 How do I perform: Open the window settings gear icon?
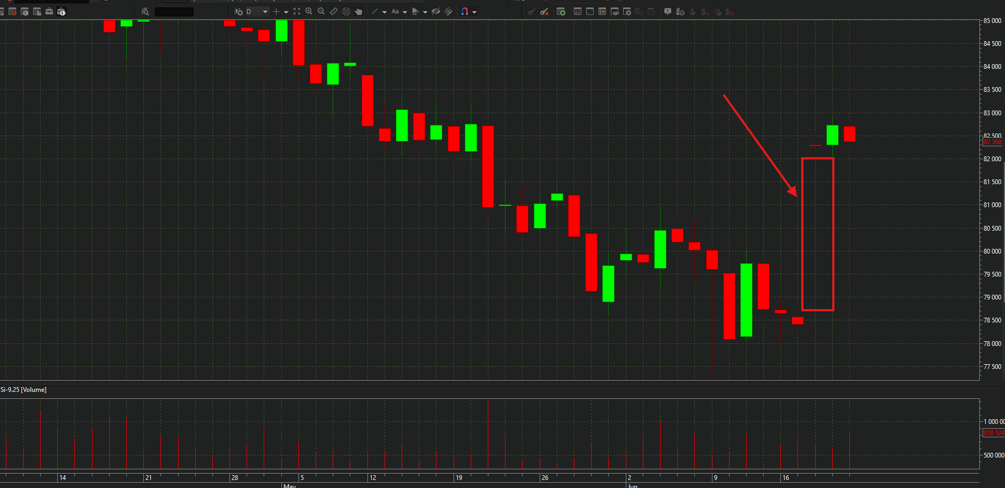(627, 12)
